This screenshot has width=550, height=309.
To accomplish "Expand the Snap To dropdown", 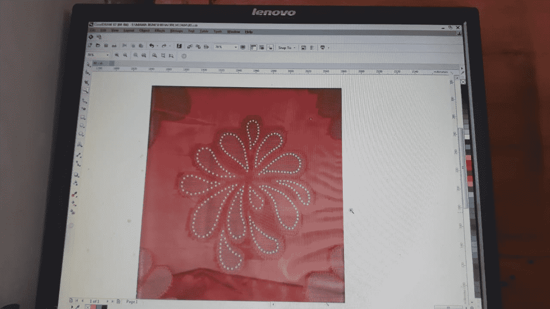I will (x=295, y=48).
